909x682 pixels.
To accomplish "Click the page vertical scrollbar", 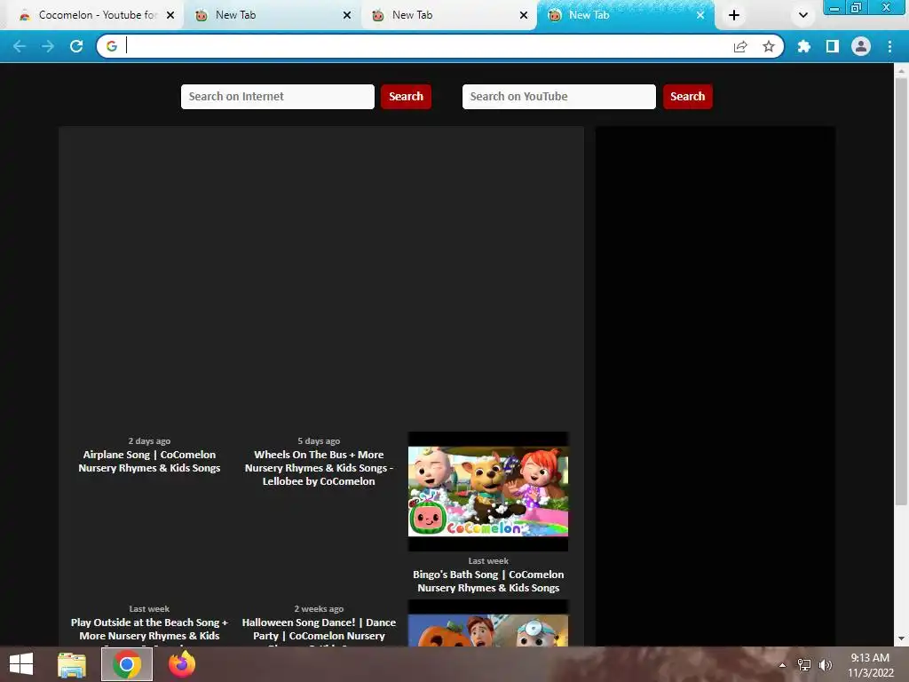I will point(901,290).
